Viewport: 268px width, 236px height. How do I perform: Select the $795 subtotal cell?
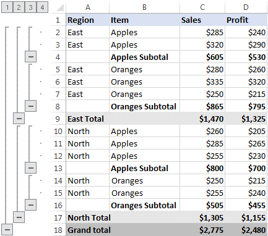(x=246, y=106)
